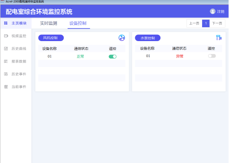Go to previous page with 上一页
This screenshot has width=229, height=163.
pyautogui.click(x=194, y=23)
